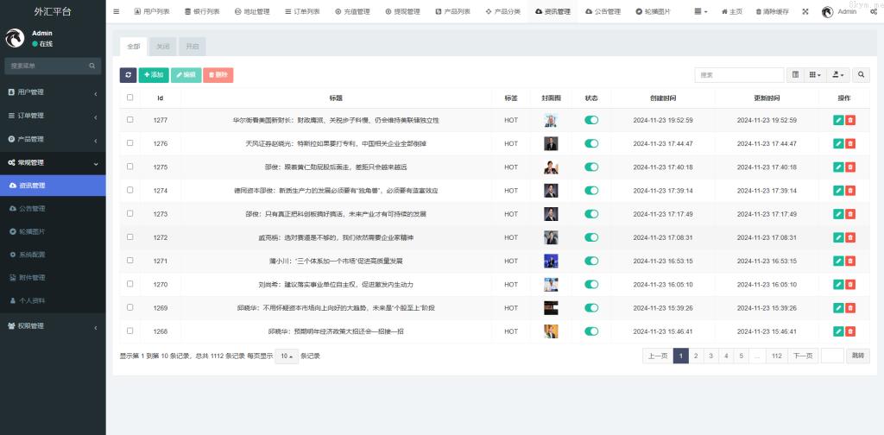Screen dimensions: 884x435
Task: Click cover thumbnail of row 1271
Action: click(551, 261)
